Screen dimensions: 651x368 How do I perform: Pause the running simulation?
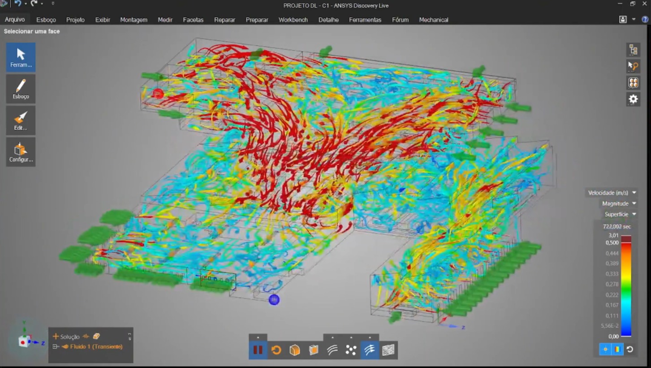[x=258, y=350]
